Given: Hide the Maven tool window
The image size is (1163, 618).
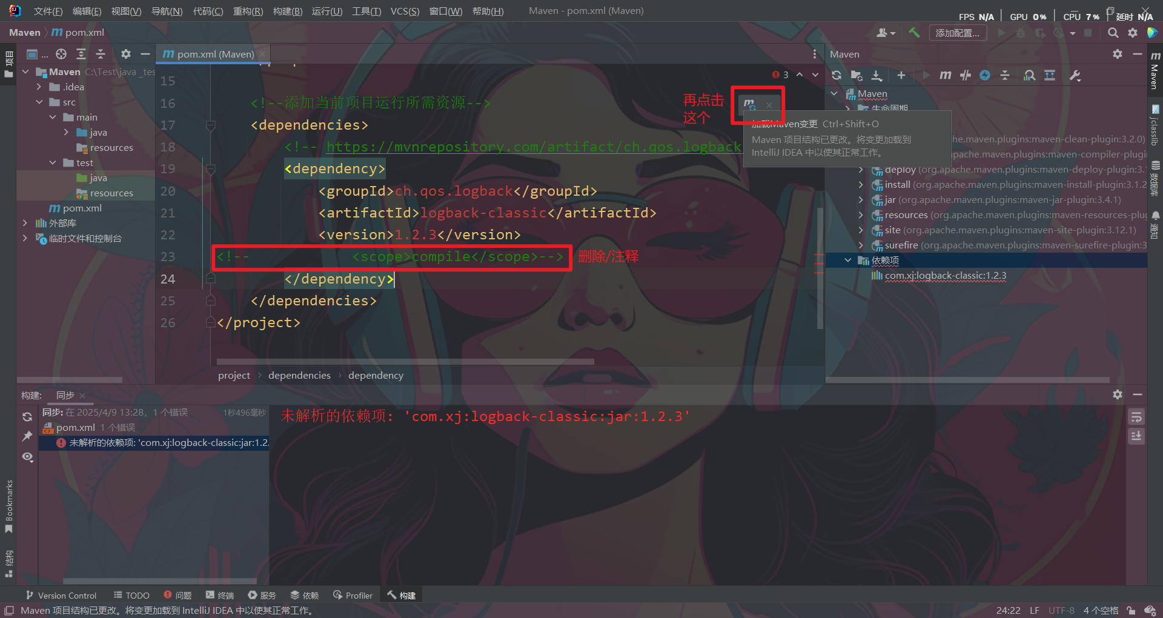Looking at the screenshot, I should [x=1138, y=54].
